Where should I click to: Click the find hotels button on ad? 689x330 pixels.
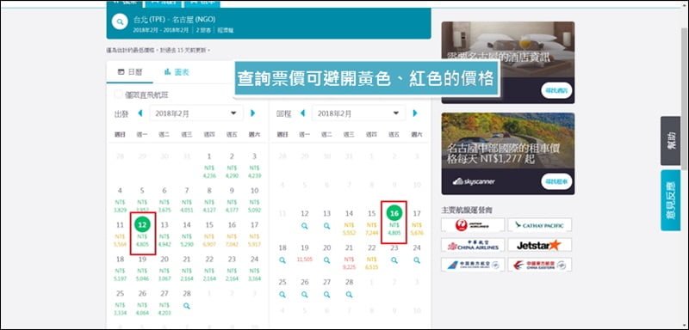[556, 91]
